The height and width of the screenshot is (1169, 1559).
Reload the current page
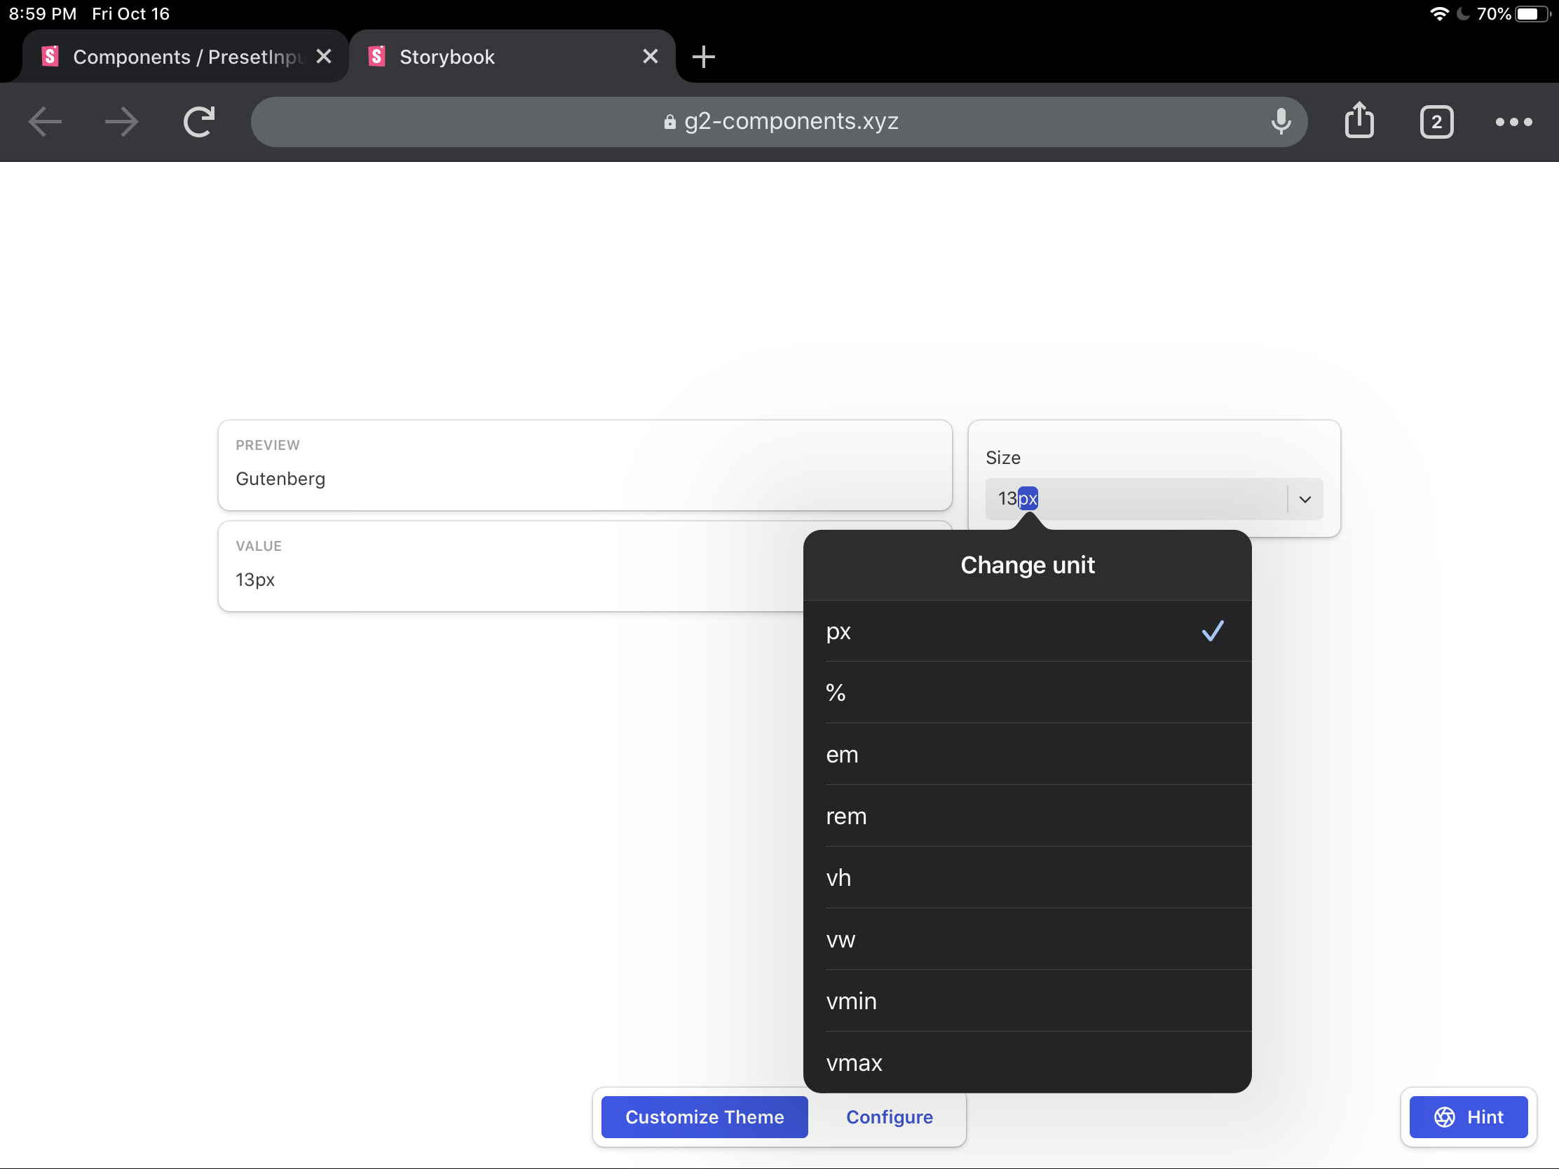point(200,121)
